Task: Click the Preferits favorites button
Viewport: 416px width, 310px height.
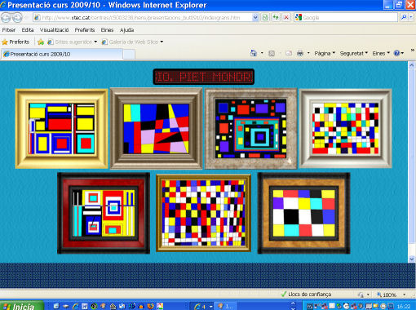Action: [15, 42]
